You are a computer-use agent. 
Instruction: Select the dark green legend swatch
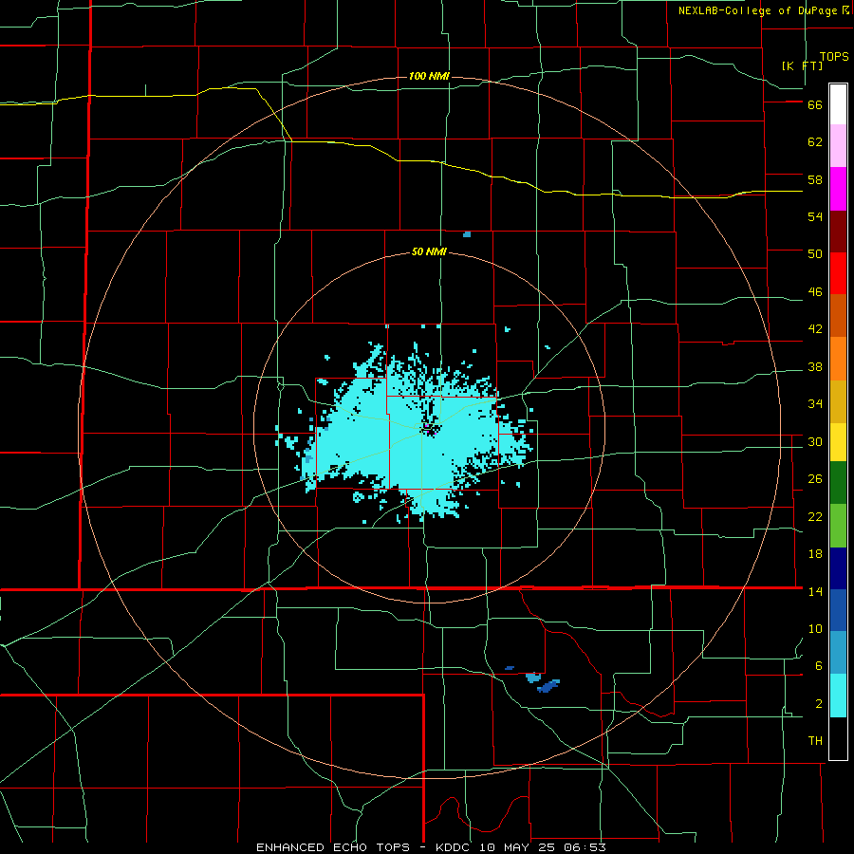click(x=838, y=483)
